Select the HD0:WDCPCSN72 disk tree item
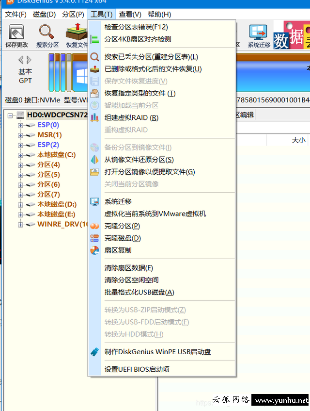 (57, 115)
